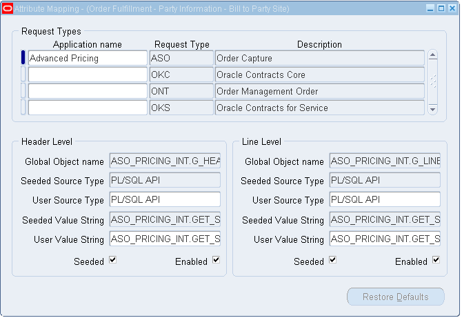Select the OKS request type cell
462x318 pixels.
point(181,108)
